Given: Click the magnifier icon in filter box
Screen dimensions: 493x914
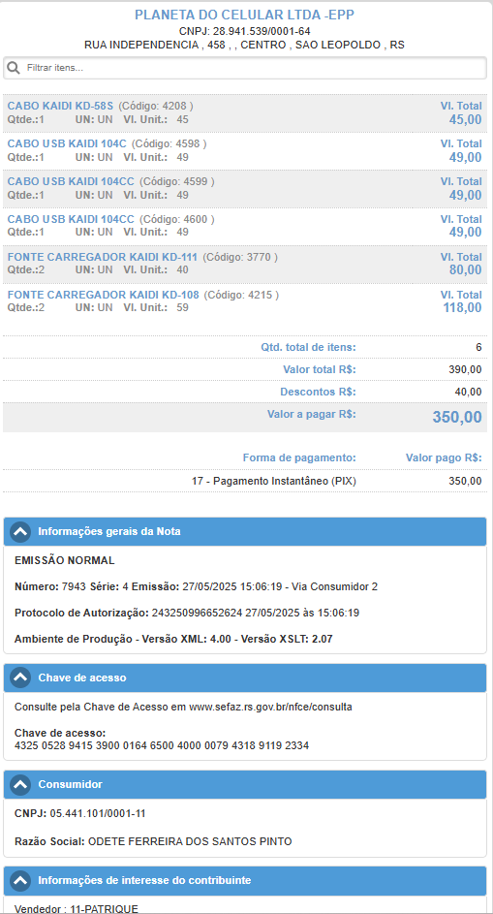Looking at the screenshot, I should tap(14, 68).
